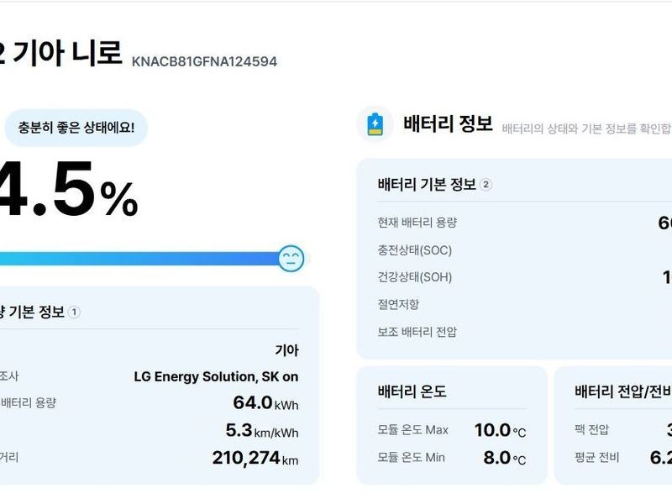This screenshot has height=504, width=672.
Task: Click the 210,274 km mileage value
Action: tap(255, 459)
